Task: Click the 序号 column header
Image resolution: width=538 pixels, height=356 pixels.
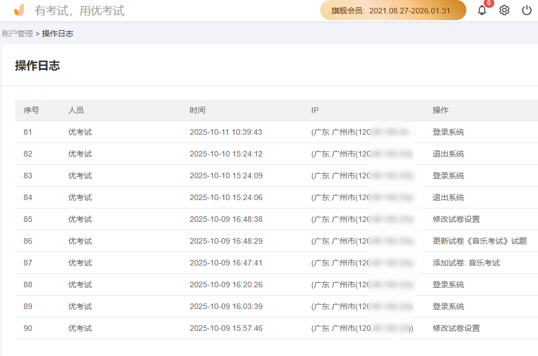Action: (x=31, y=110)
